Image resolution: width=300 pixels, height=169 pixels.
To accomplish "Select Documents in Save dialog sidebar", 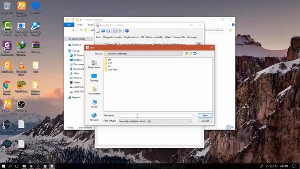I will [x=94, y=91].
